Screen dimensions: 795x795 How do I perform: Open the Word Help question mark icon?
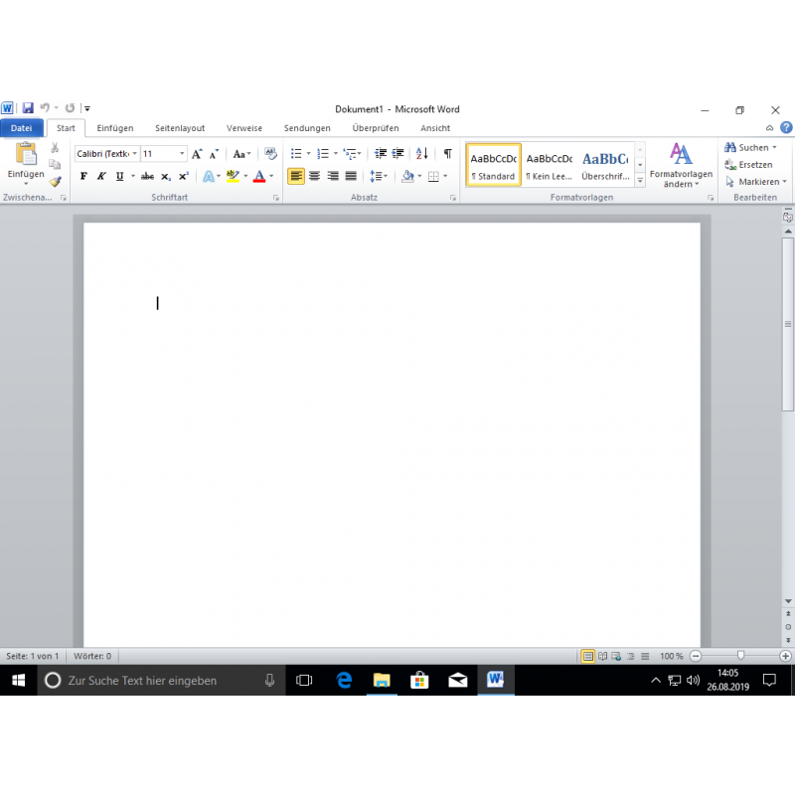(x=786, y=128)
